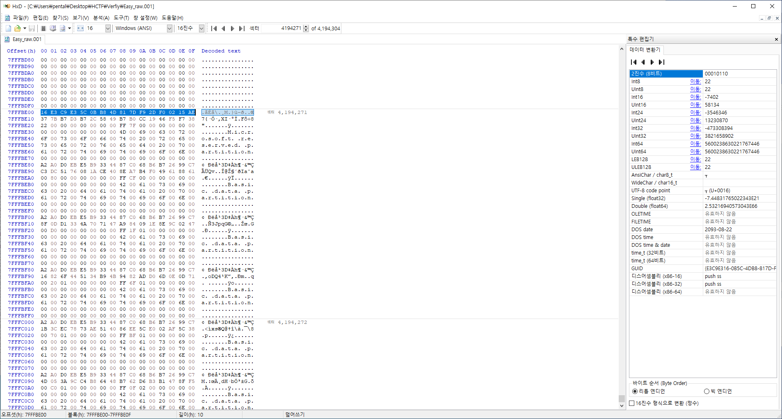Expand the Windows (ANSI) encoding dropdown

coord(169,28)
